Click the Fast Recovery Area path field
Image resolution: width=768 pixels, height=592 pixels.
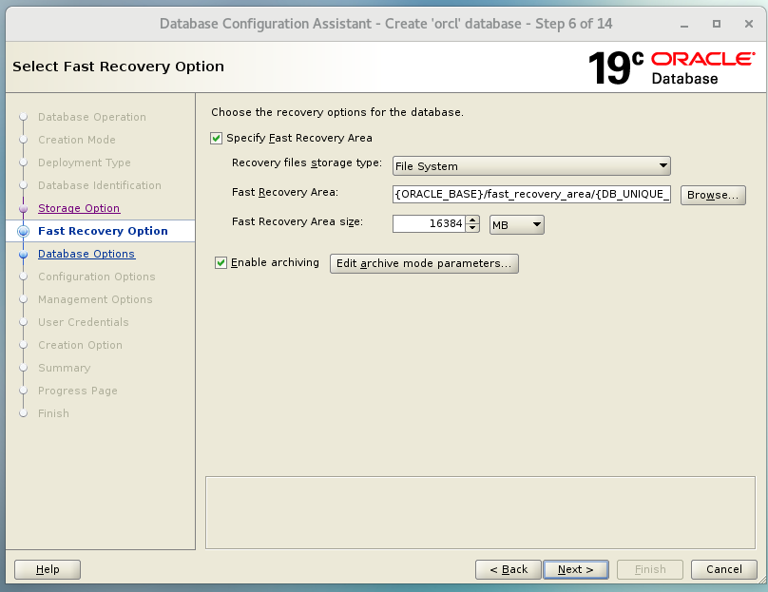click(531, 195)
